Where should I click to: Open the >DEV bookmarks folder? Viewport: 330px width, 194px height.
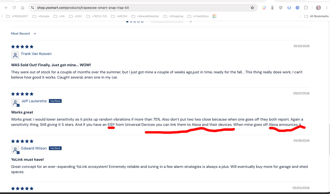pyautogui.click(x=75, y=16)
